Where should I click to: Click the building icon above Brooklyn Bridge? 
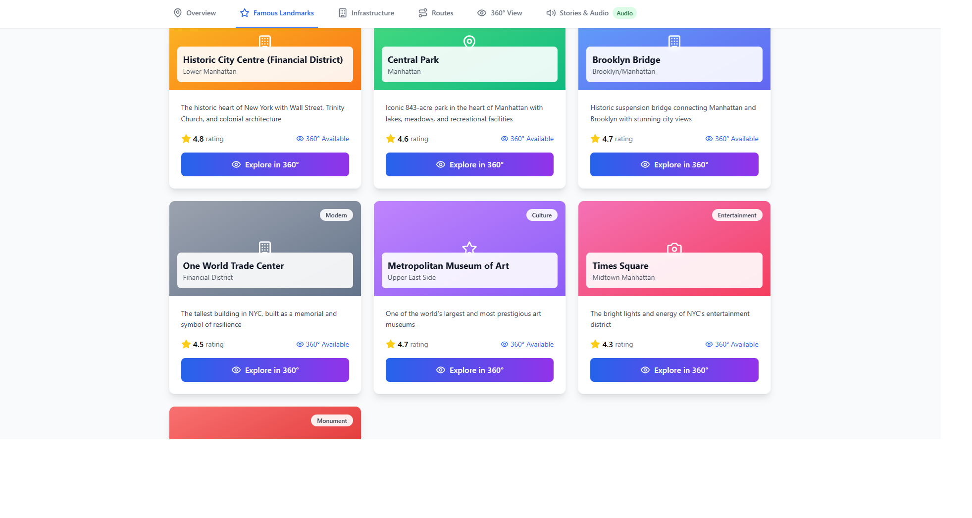point(674,41)
